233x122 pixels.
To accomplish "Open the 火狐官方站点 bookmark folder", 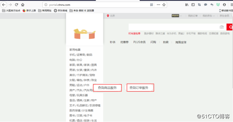I will pyautogui.click(x=11, y=10).
